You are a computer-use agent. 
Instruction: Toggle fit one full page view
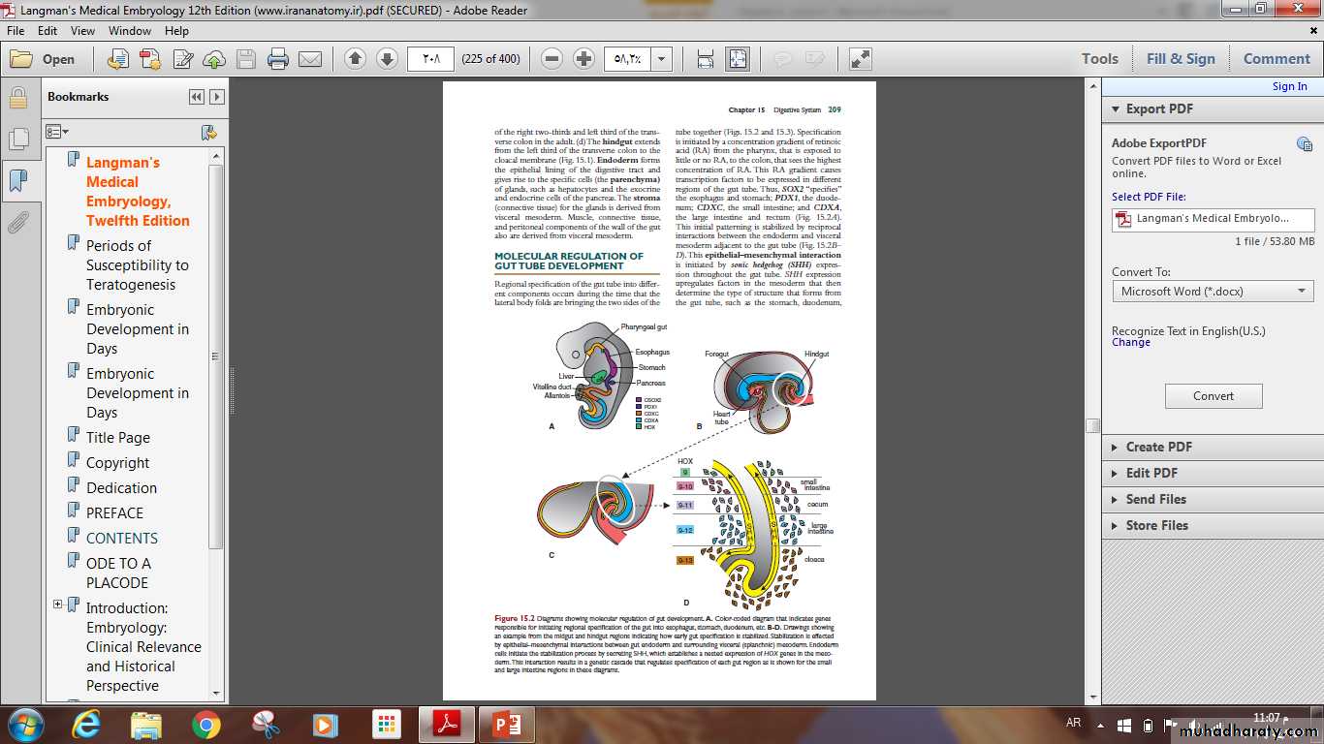click(x=738, y=59)
